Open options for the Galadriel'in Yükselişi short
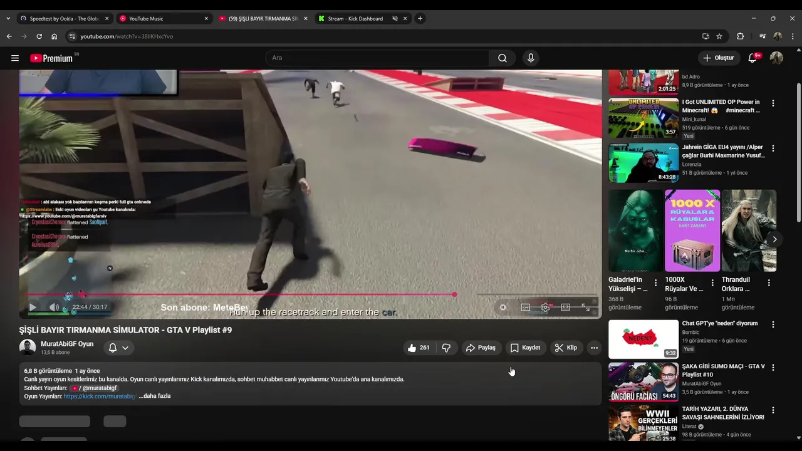This screenshot has width=802, height=451. click(x=656, y=283)
